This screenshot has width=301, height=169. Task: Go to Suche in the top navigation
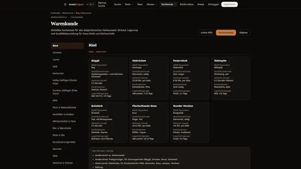tap(117, 4)
